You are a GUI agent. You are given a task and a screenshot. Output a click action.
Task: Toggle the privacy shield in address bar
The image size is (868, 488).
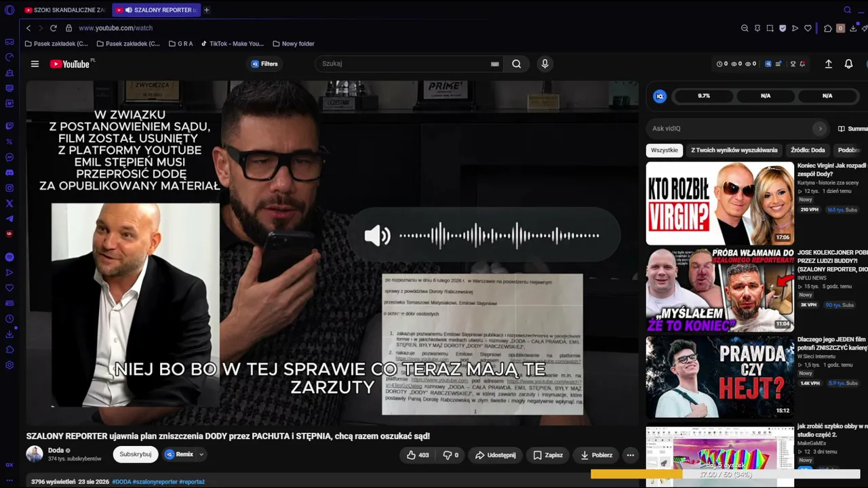[x=783, y=28]
